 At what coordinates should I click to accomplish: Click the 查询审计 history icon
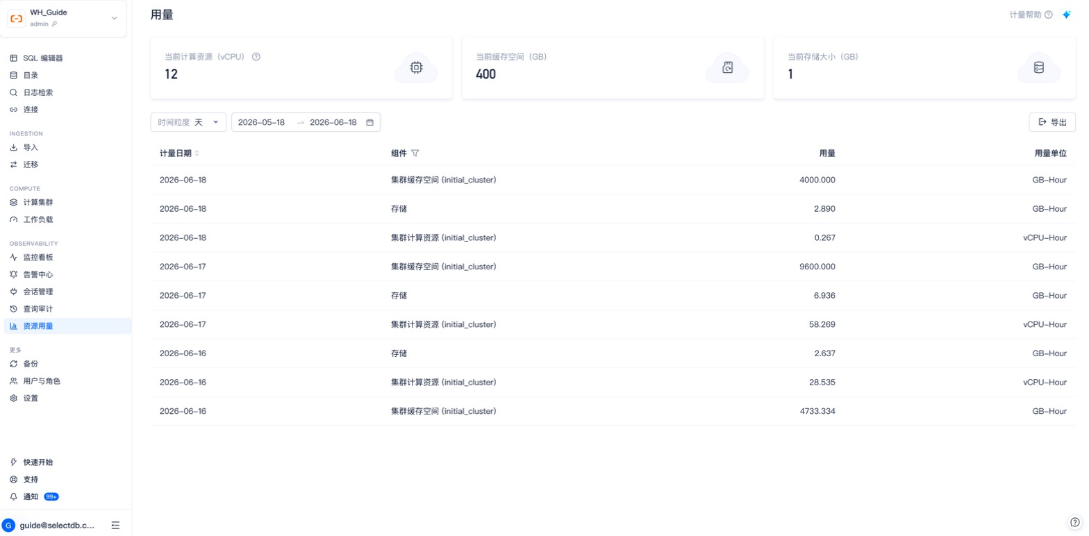(13, 308)
